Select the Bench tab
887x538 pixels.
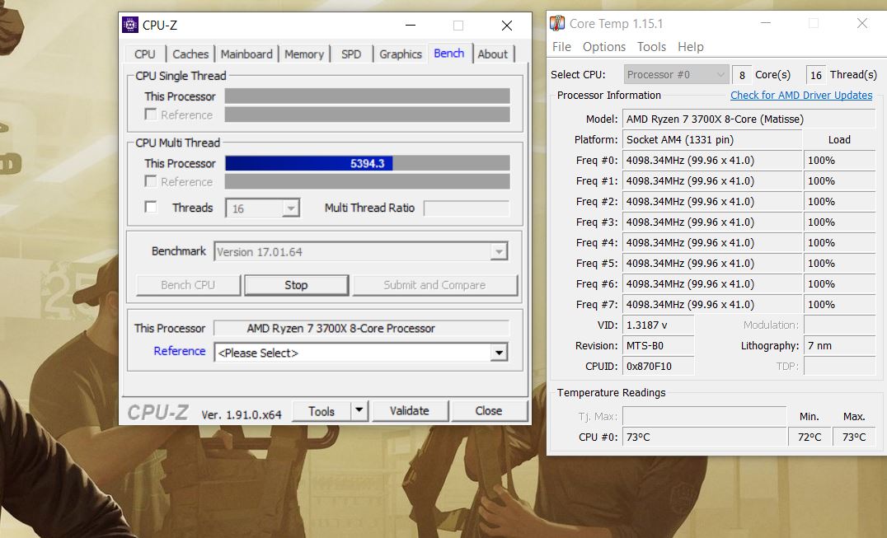pos(449,53)
